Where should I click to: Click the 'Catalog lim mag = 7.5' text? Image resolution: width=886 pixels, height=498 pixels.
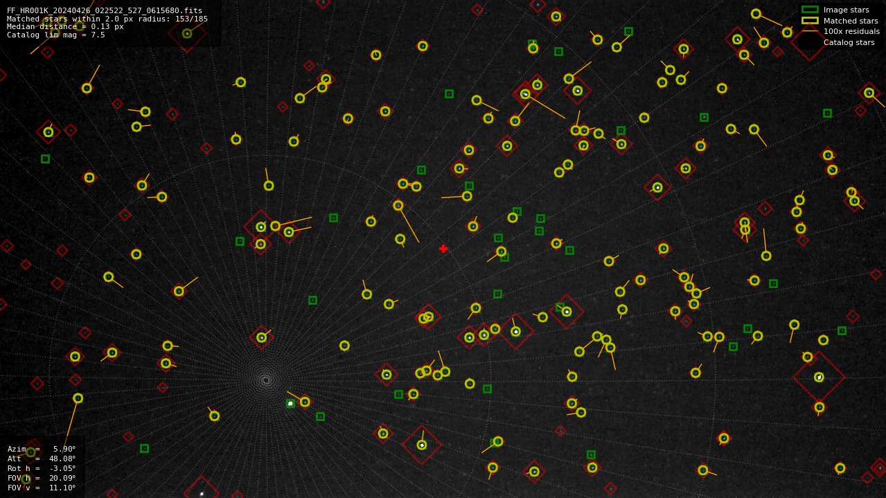point(56,35)
